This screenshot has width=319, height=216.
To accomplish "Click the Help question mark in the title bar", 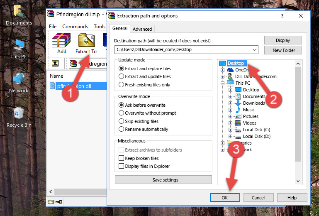I will point(282,16).
